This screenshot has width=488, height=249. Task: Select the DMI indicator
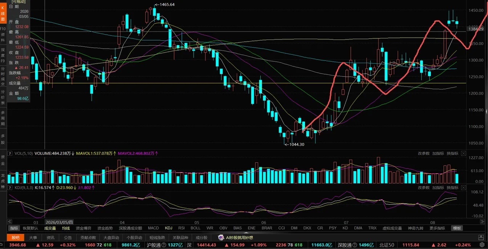294,228
